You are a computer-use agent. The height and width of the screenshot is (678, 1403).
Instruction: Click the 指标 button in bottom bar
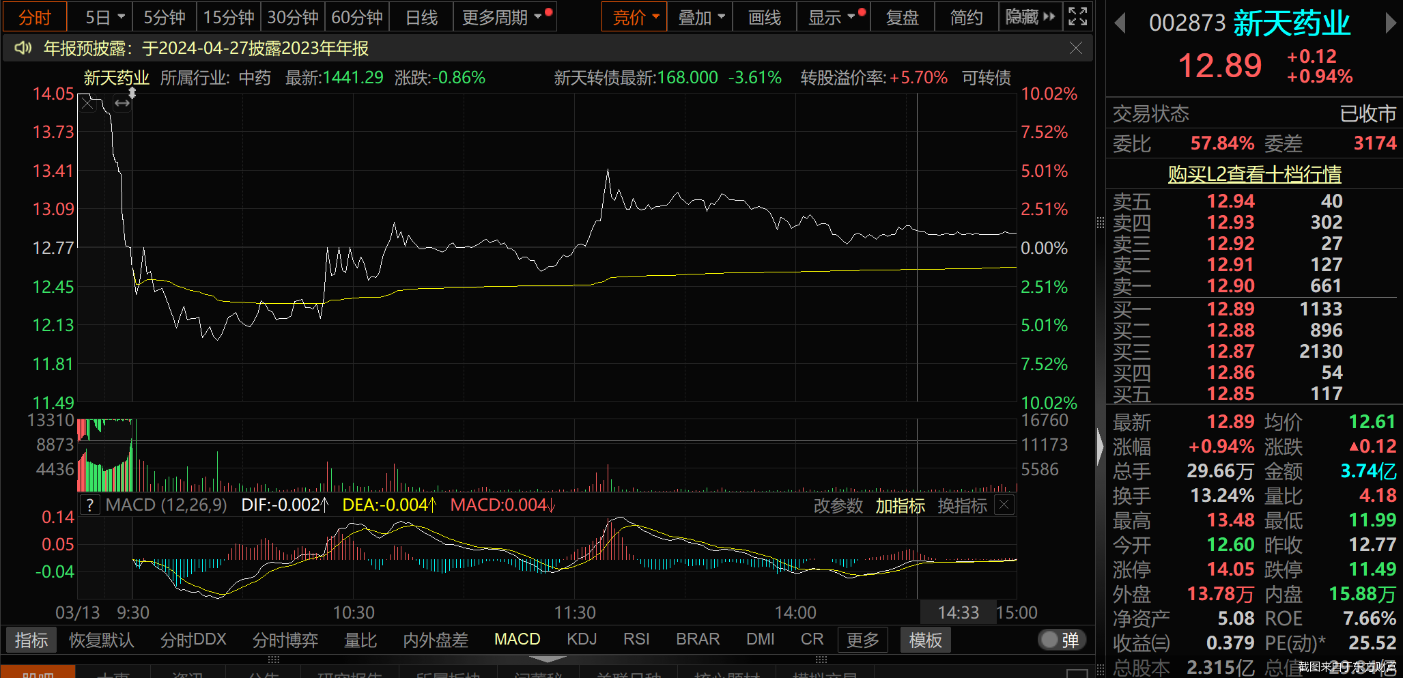pos(31,640)
